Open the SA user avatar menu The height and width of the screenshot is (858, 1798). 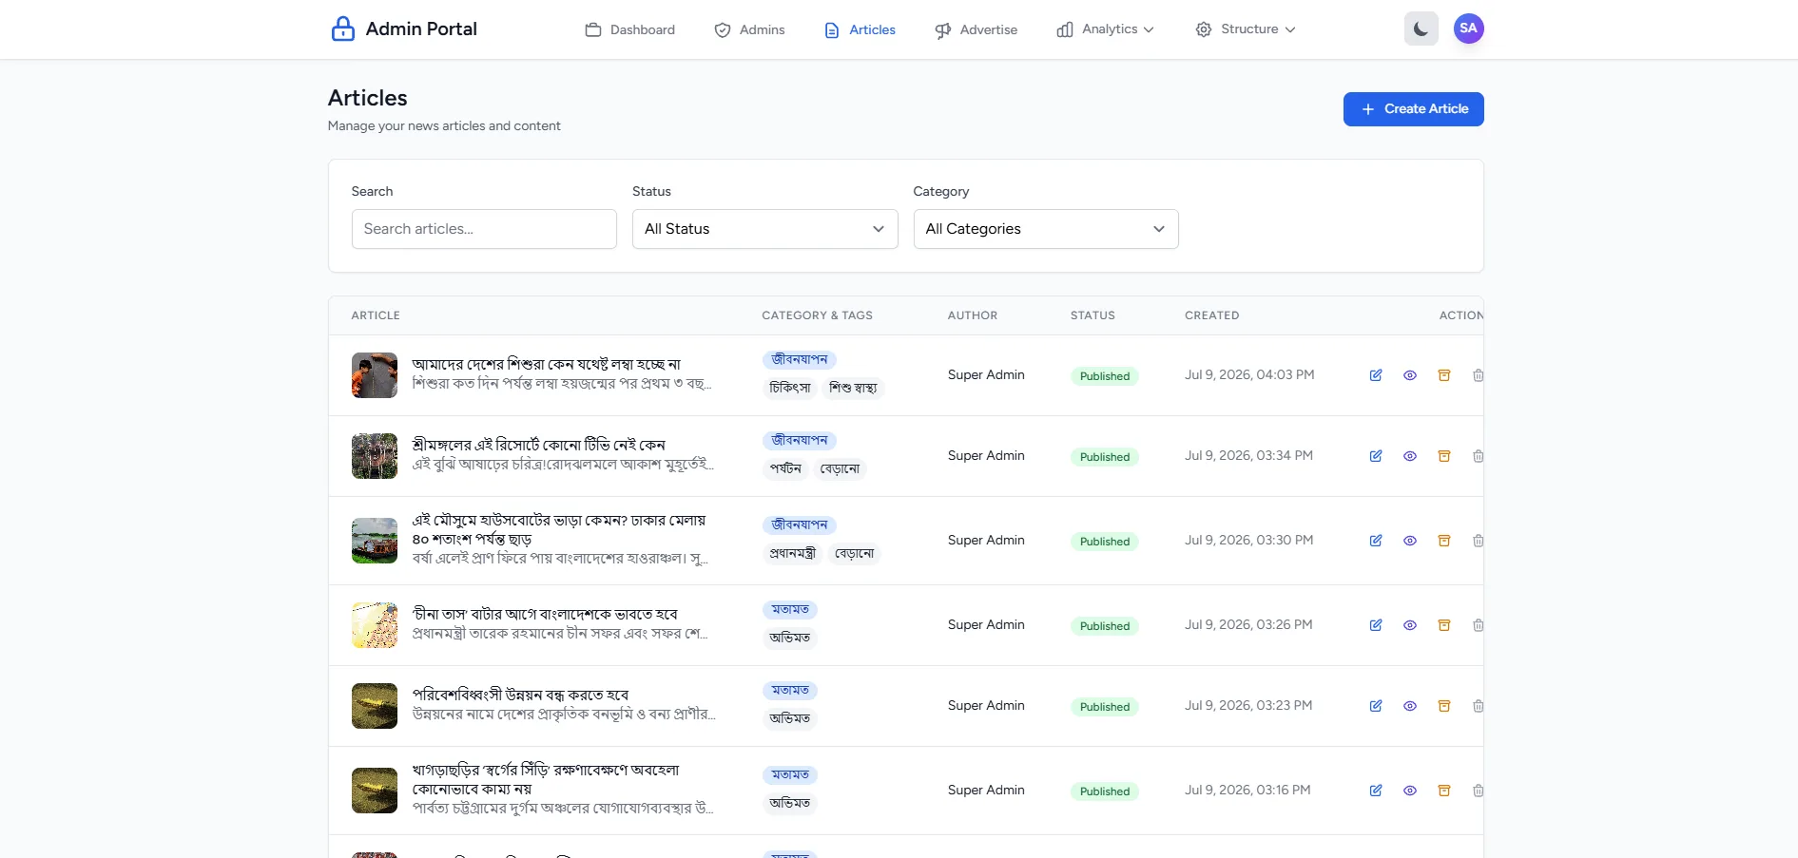coord(1468,29)
